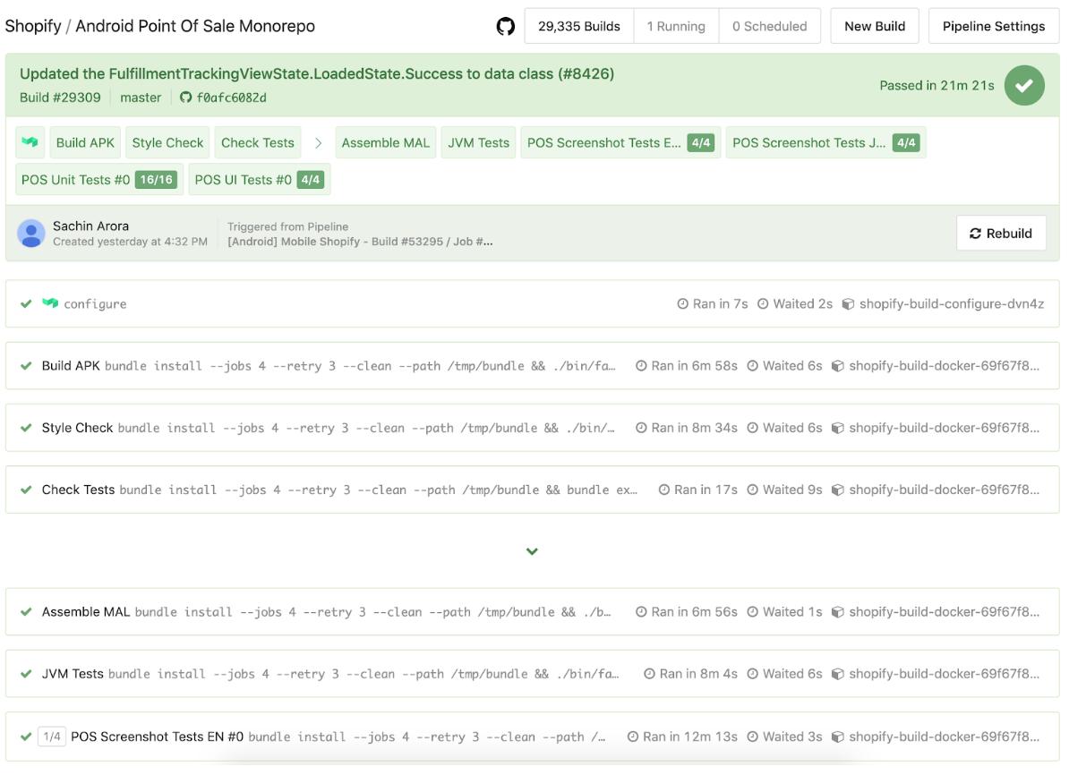
Task: Expand the configure job row
Action: click(533, 304)
